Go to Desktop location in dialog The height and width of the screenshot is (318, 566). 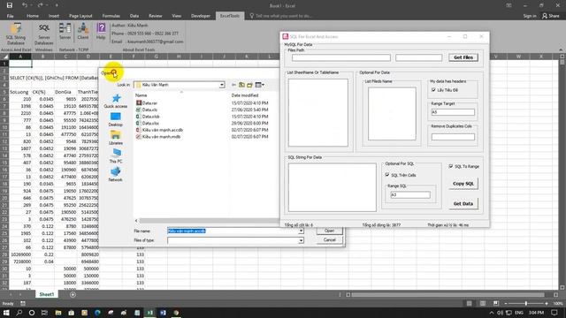tap(116, 119)
